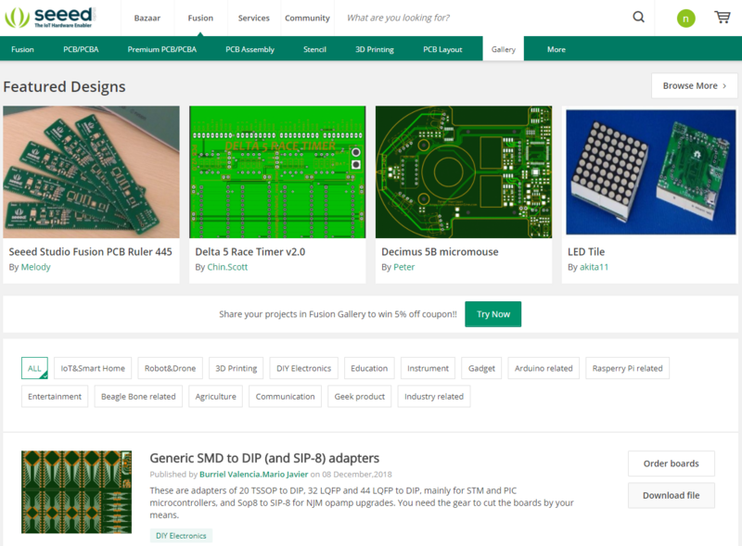
Task: Open the LED Tile thumbnail
Action: 651,171
